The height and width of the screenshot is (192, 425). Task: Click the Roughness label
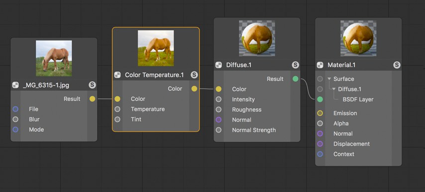pos(247,110)
